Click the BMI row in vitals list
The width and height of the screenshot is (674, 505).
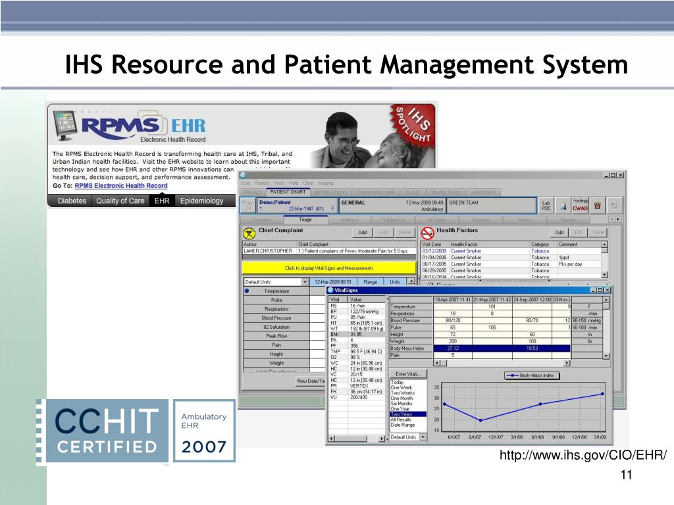pos(357,334)
